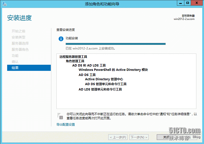
Task: Select the 功能 step
Action: point(15,56)
